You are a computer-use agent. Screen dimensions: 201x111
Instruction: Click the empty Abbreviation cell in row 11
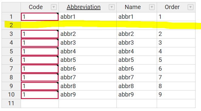coord(88,103)
